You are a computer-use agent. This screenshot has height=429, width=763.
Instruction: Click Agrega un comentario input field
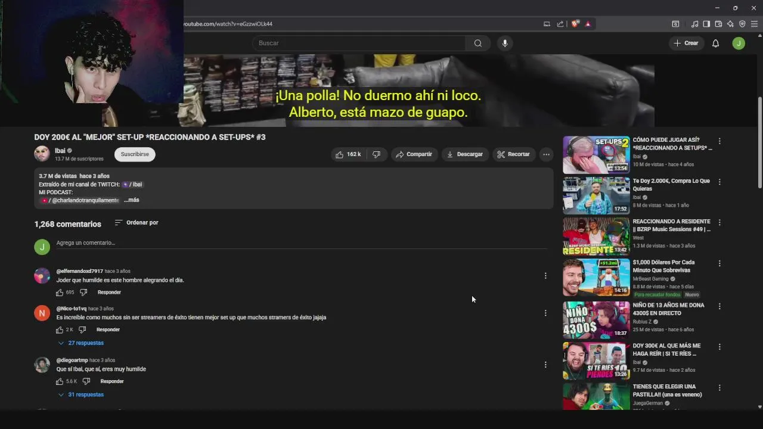coord(301,243)
